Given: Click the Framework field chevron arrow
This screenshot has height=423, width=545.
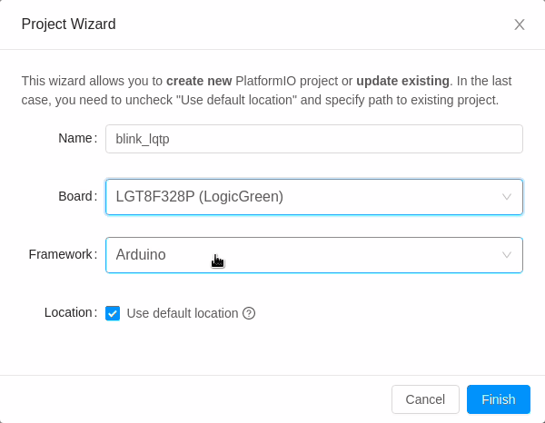Looking at the screenshot, I should tap(507, 255).
